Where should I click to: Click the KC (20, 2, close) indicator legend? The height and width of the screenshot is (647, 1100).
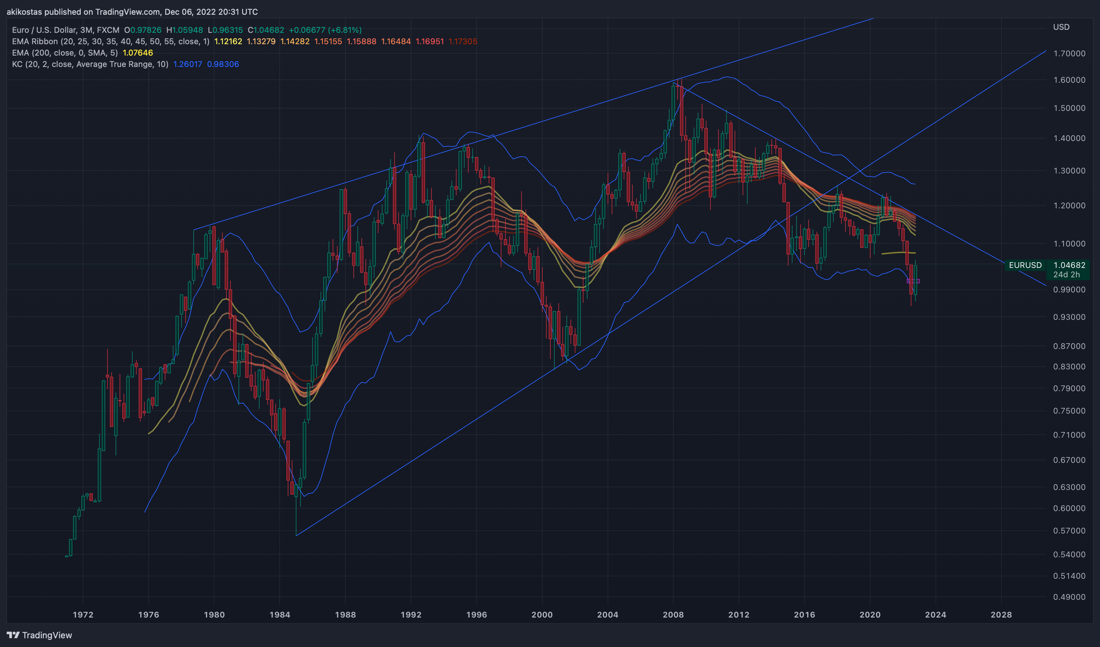click(90, 64)
